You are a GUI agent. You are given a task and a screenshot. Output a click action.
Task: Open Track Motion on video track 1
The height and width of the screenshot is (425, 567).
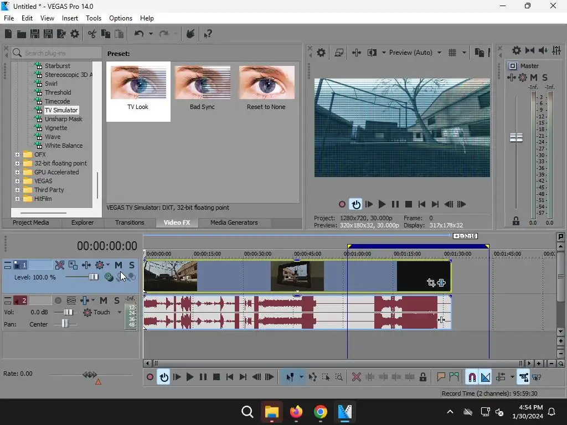73,265
